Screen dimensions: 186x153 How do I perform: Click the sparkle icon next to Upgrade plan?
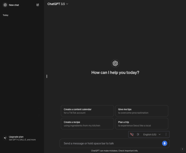click(5, 138)
